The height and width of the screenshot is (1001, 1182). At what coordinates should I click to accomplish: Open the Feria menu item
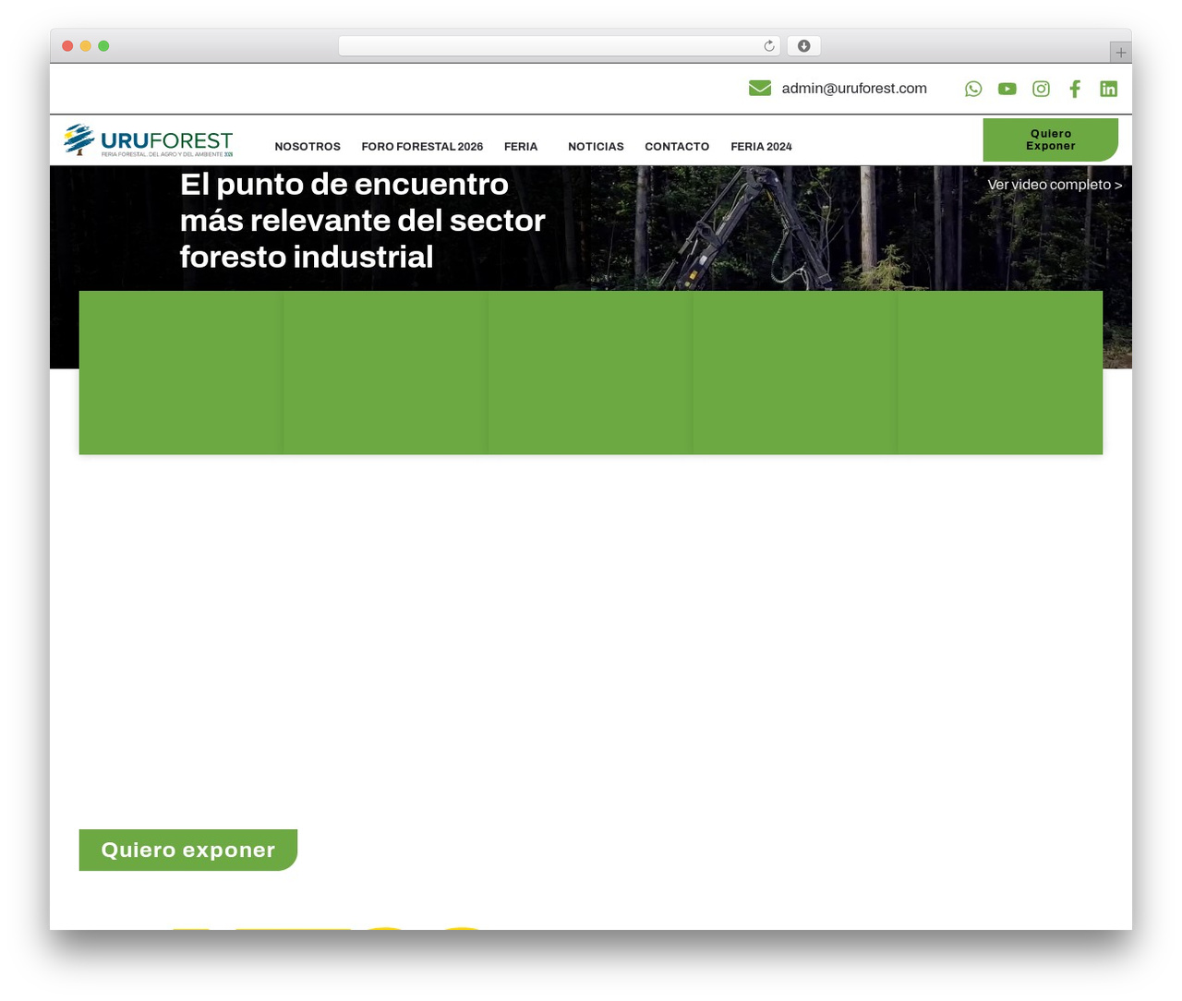(521, 147)
